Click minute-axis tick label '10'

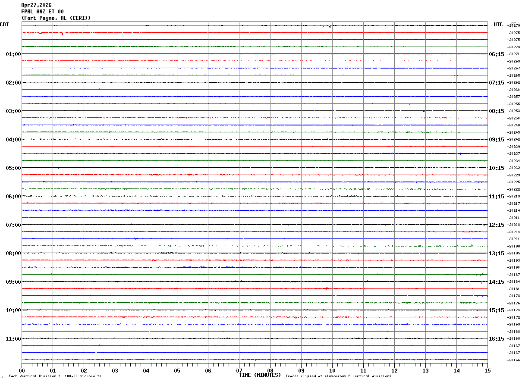click(x=332, y=370)
